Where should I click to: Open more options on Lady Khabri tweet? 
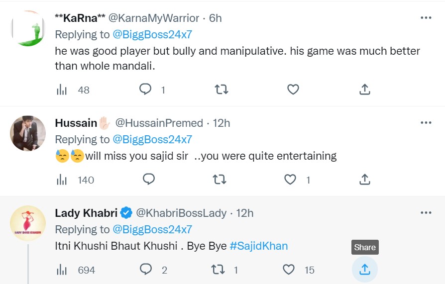coord(426,213)
